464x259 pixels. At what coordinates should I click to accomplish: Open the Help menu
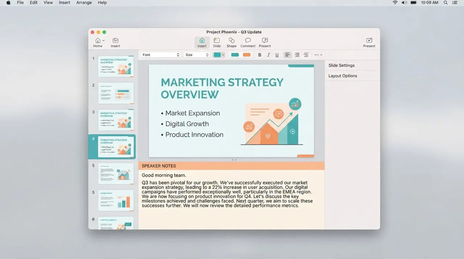(x=102, y=3)
